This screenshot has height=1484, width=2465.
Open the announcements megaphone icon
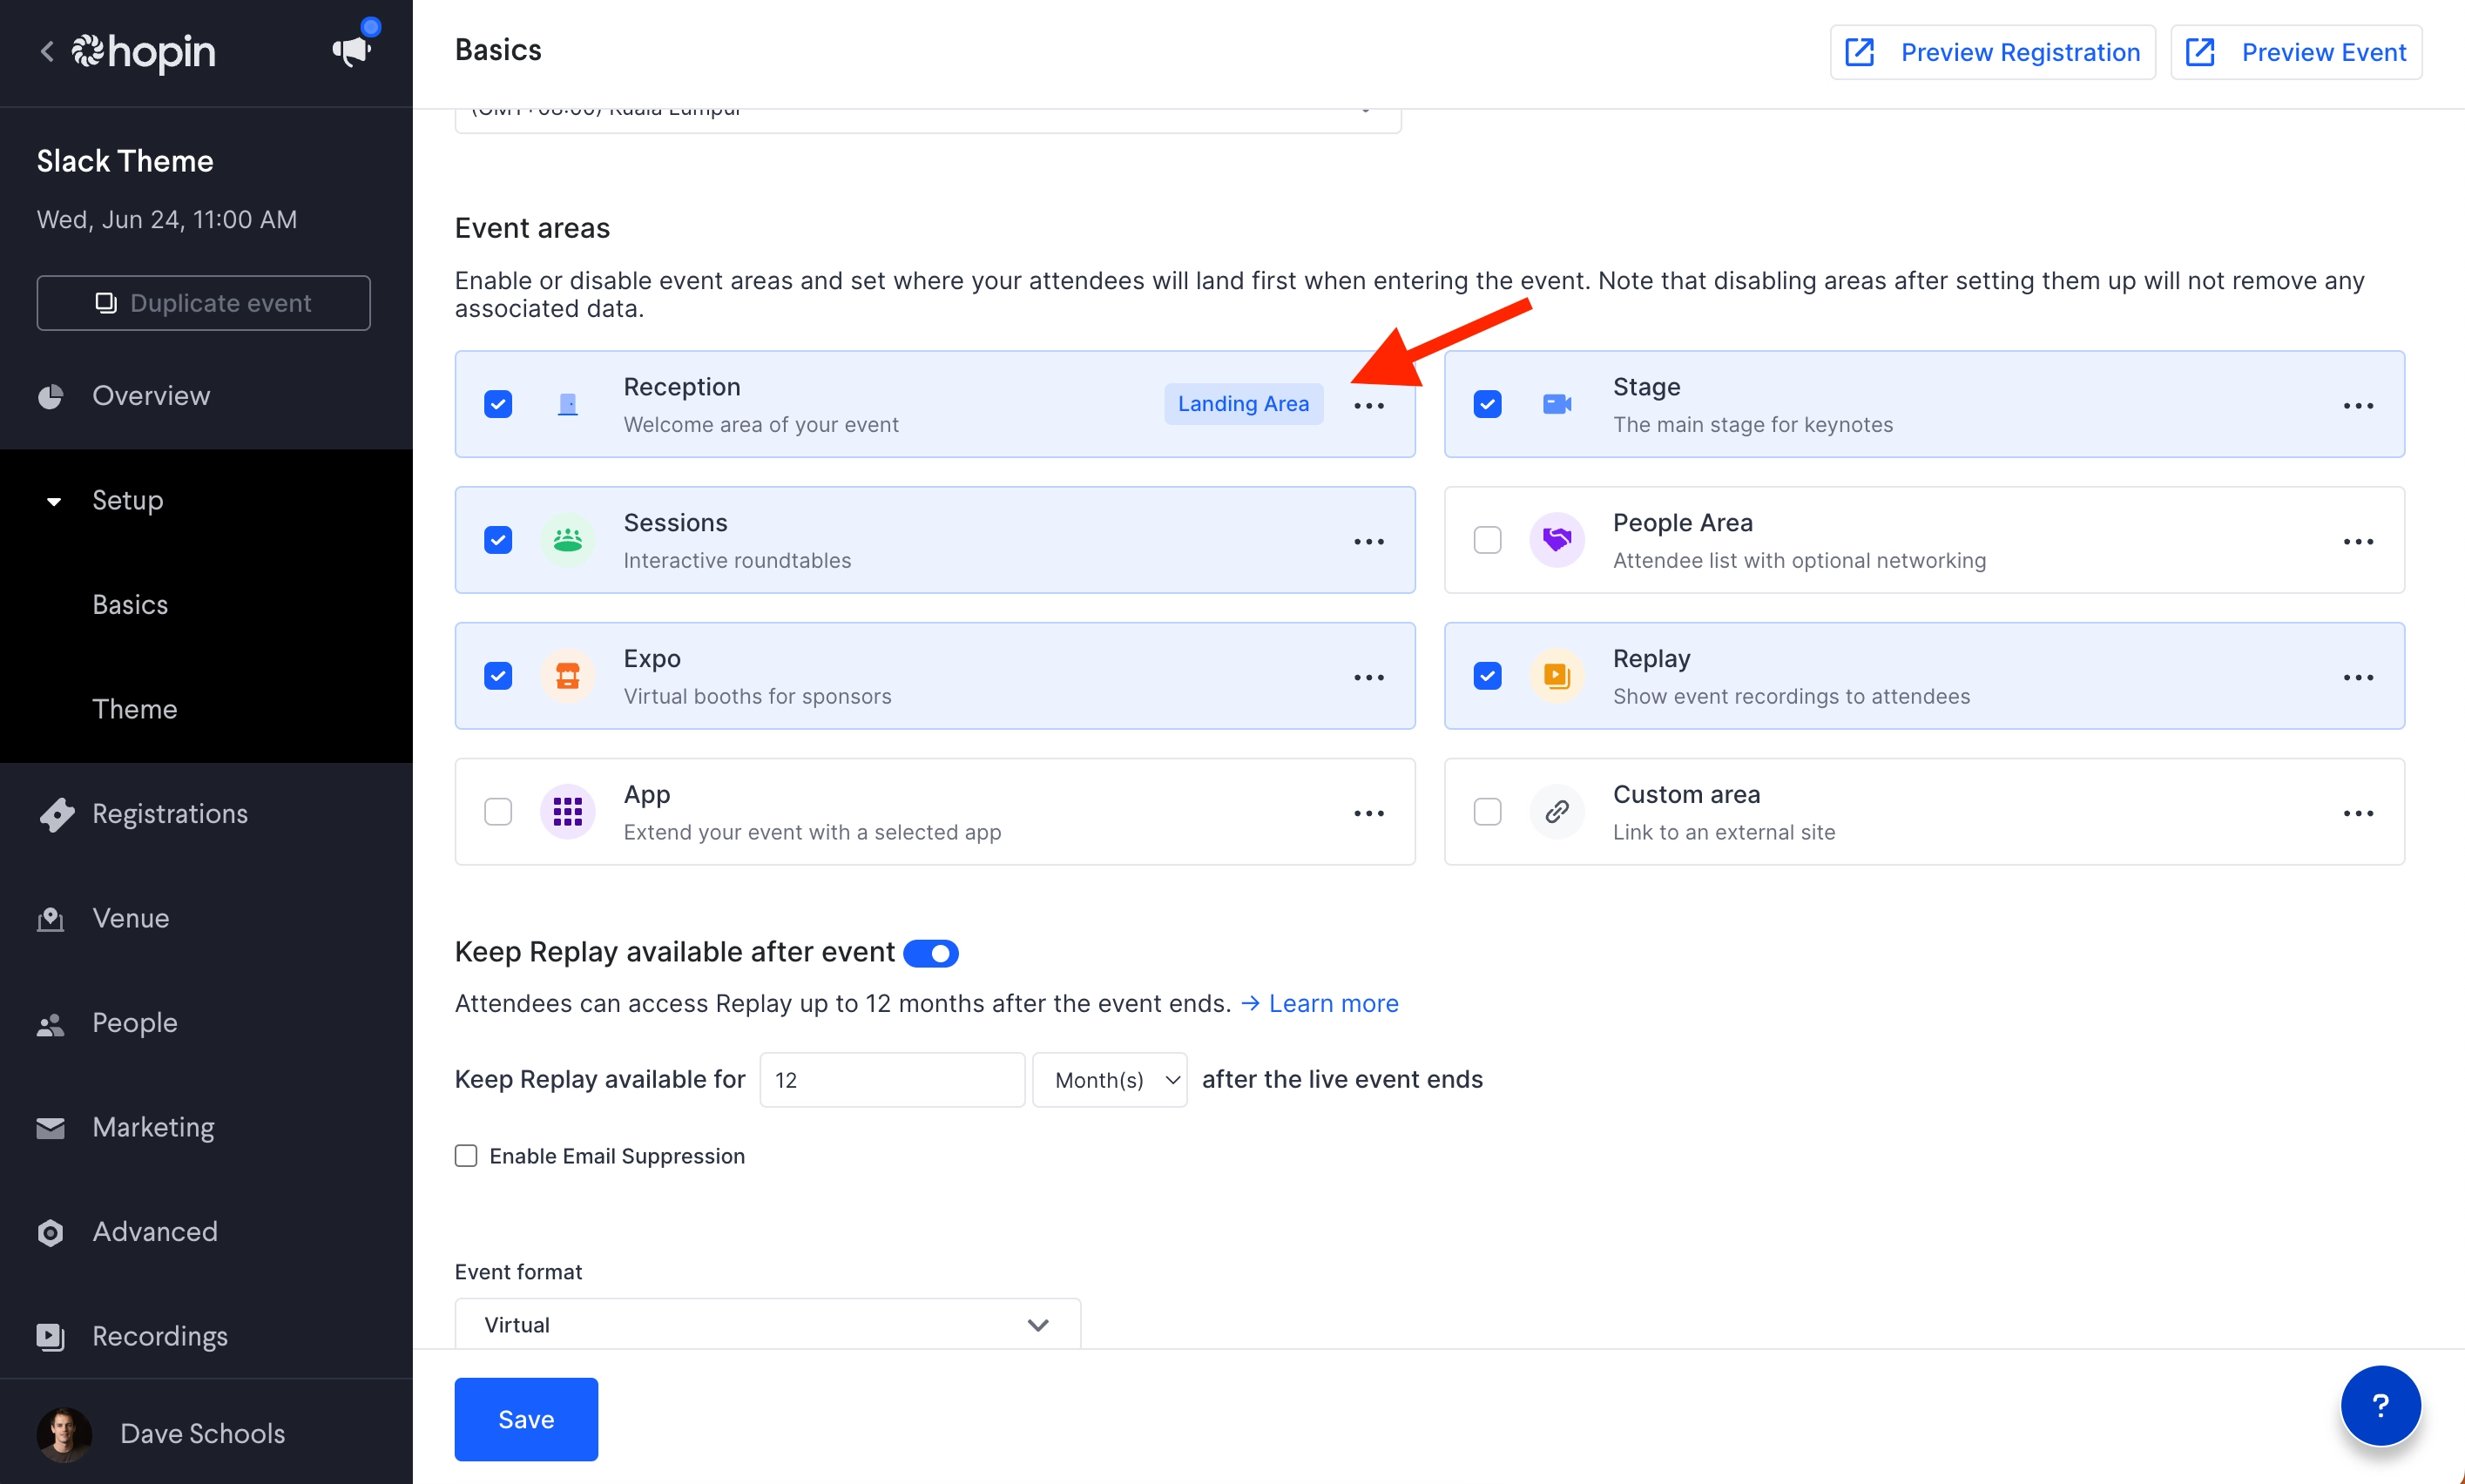[x=352, y=49]
